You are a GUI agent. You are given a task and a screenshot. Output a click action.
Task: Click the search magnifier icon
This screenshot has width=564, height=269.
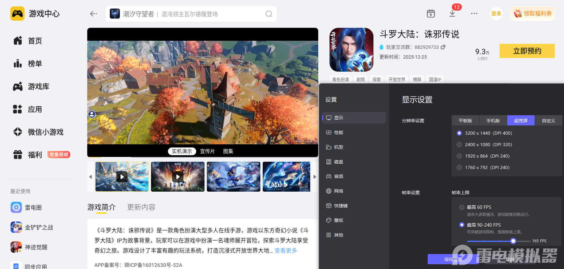[x=269, y=14]
